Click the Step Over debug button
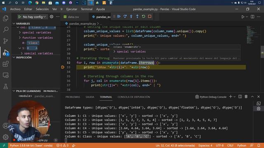Screen dimensions: 264x148 pos(125,16)
